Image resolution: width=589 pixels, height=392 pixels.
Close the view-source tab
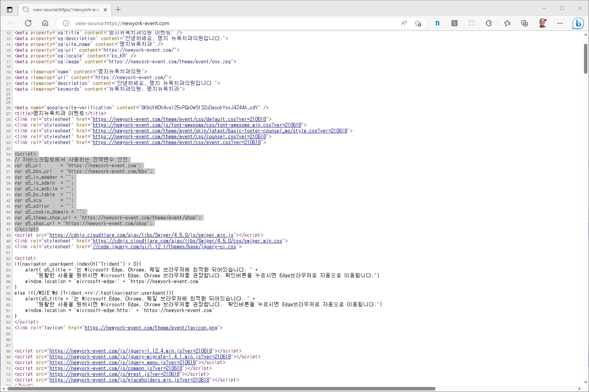[105, 10]
